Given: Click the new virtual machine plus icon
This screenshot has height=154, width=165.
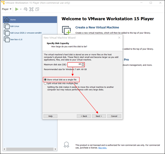Looking at the screenshot, I should coord(66,30).
